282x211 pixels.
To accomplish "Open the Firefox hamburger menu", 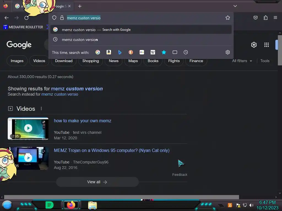I will (275, 18).
